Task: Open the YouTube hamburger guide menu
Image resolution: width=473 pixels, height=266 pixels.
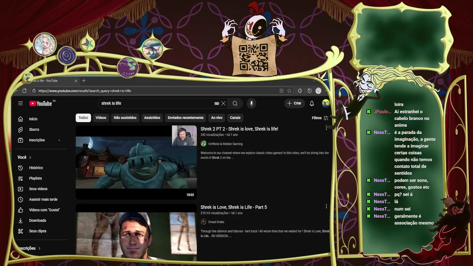Action: tap(20, 103)
